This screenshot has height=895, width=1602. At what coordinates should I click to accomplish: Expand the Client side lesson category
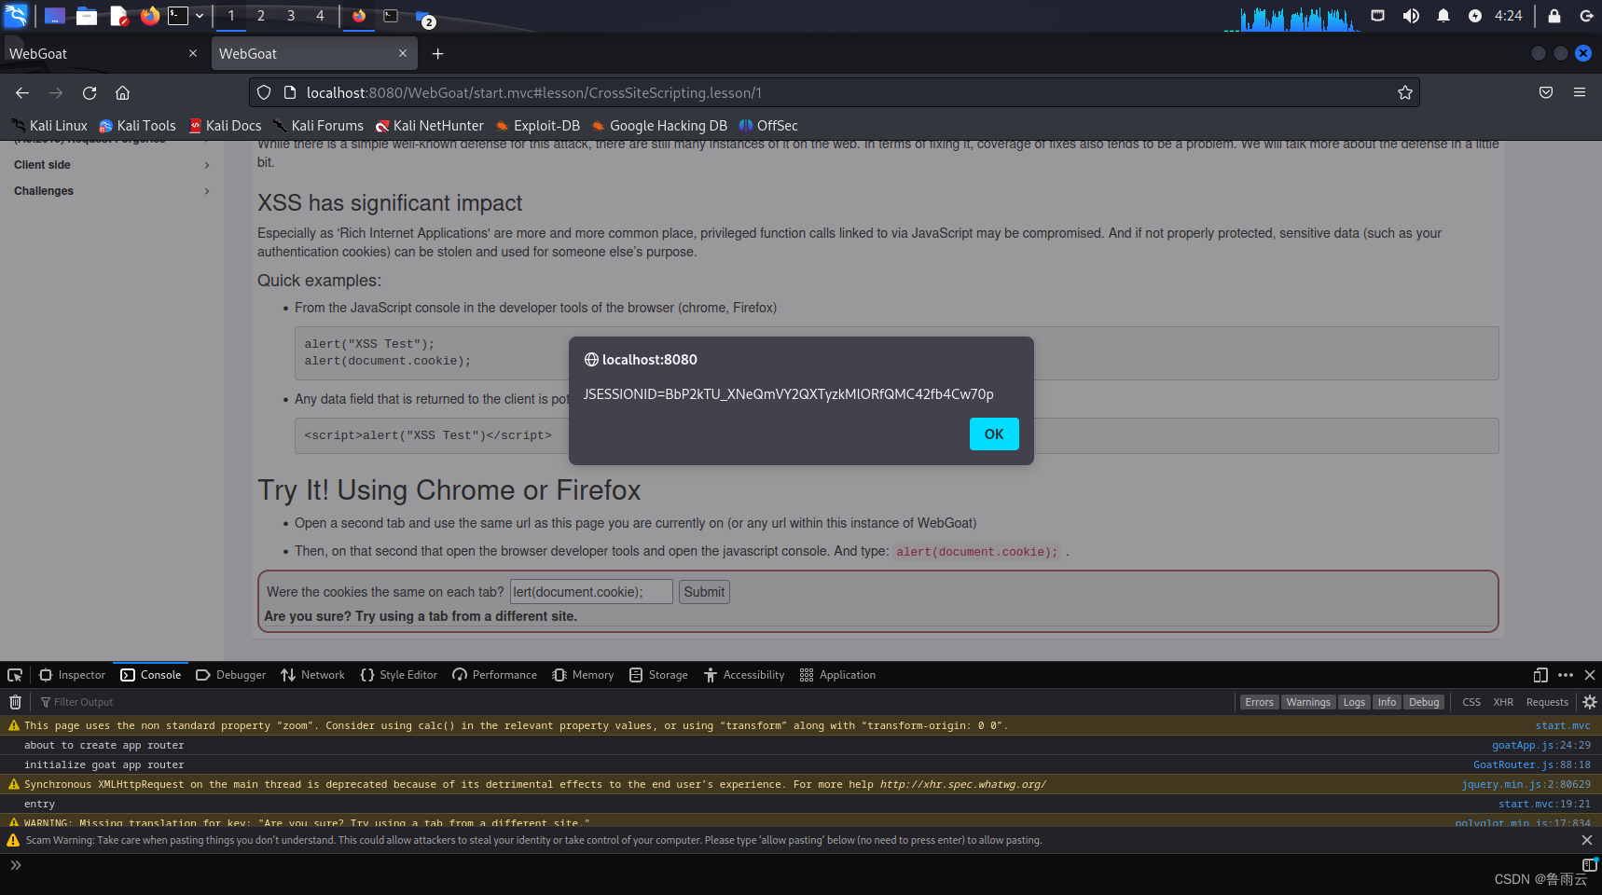pyautogui.click(x=112, y=165)
